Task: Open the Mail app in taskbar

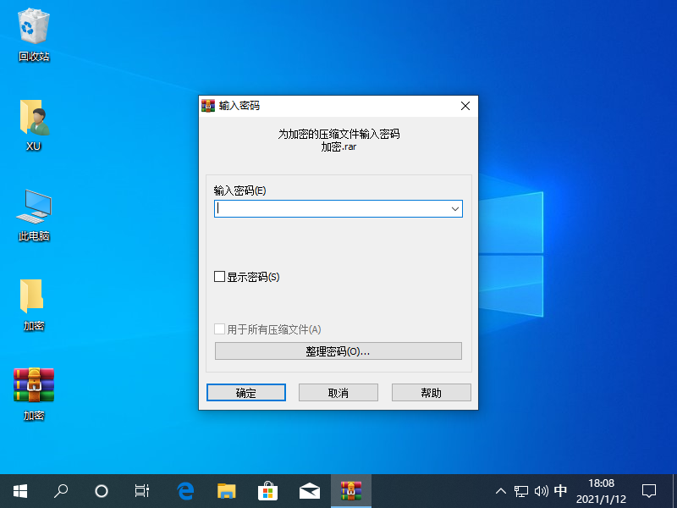Action: click(x=309, y=490)
